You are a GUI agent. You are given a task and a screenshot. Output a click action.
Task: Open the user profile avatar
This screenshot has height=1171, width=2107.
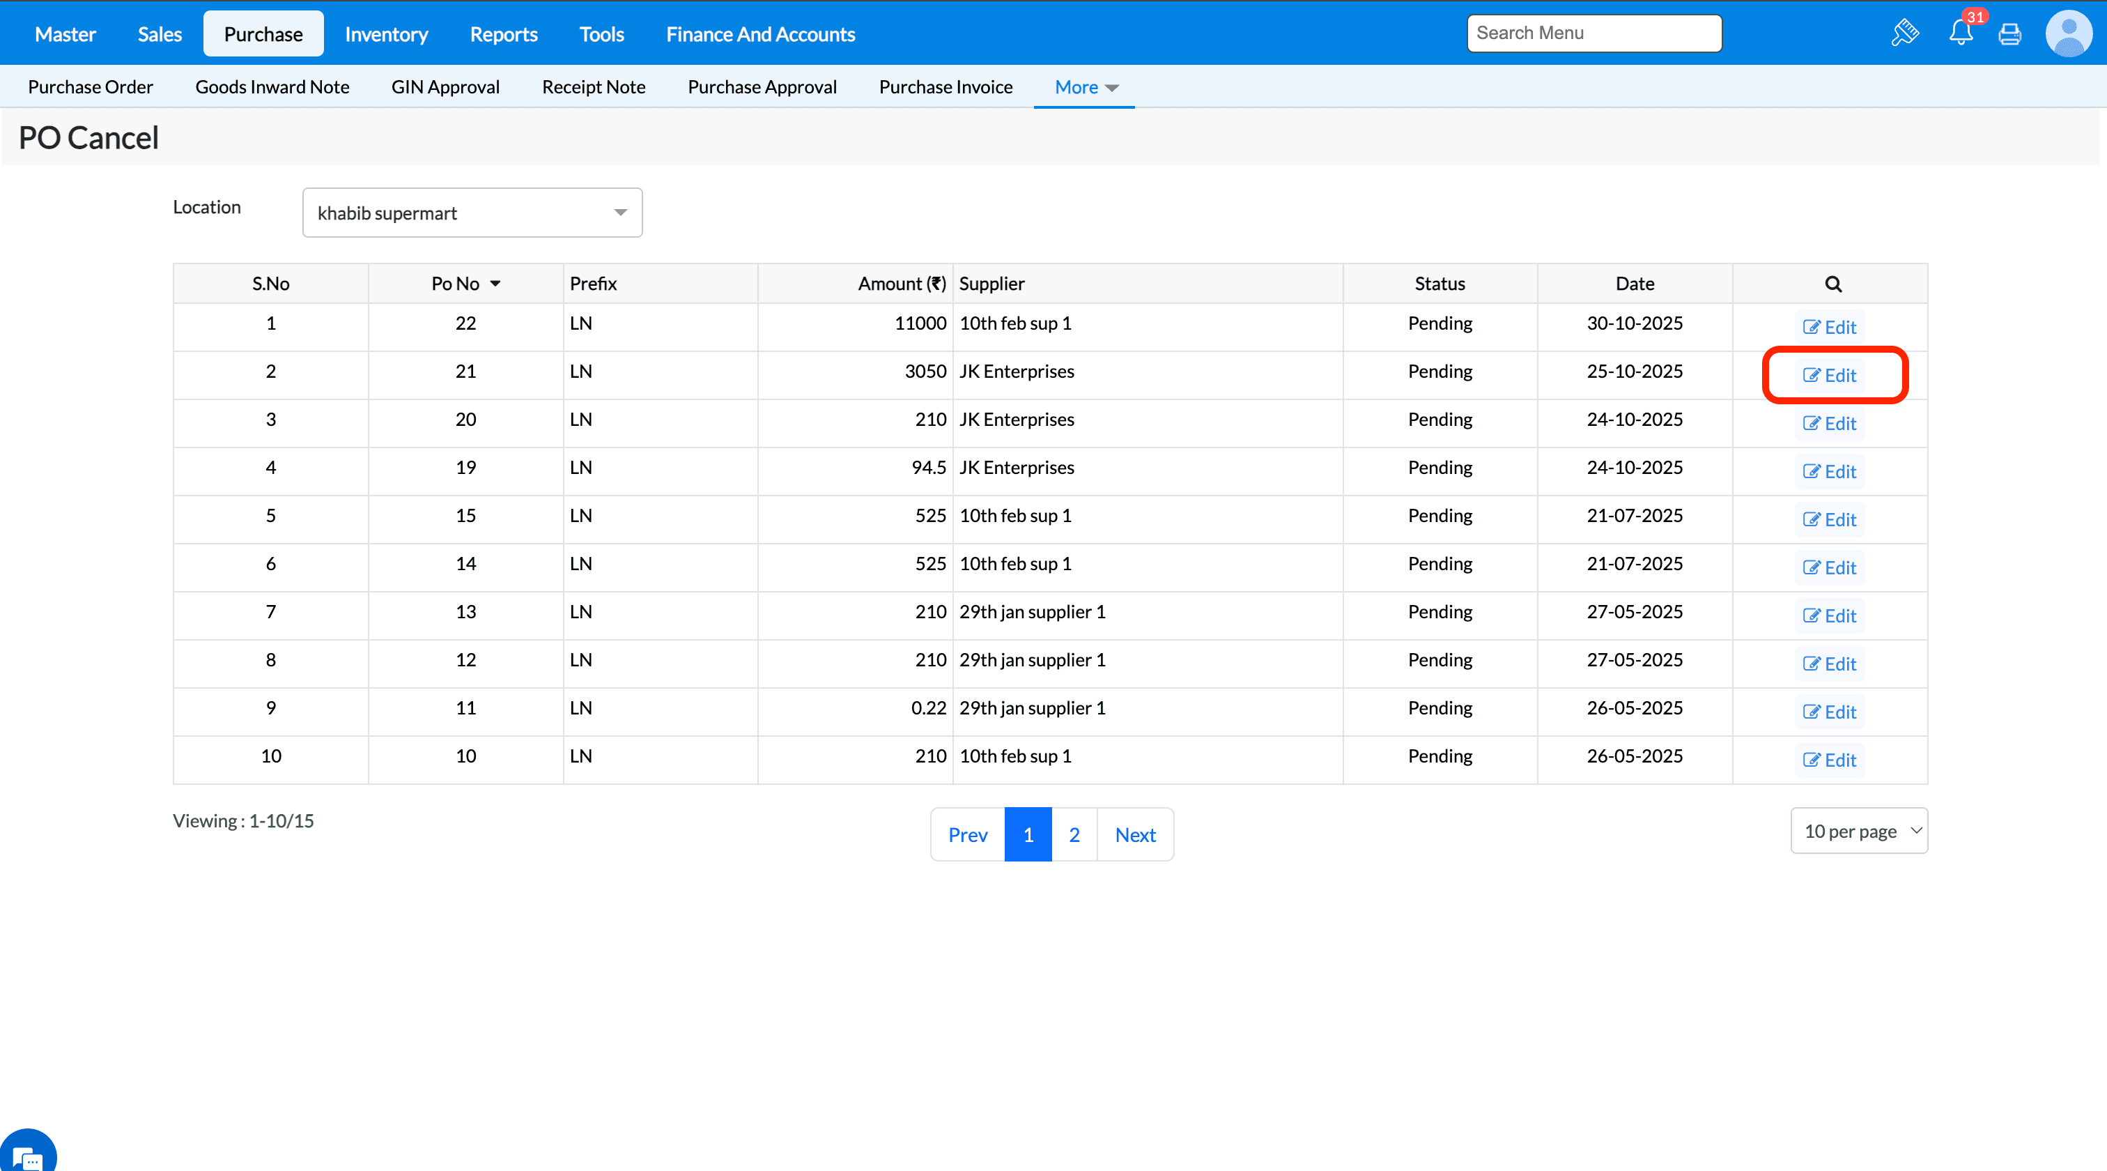(2068, 33)
